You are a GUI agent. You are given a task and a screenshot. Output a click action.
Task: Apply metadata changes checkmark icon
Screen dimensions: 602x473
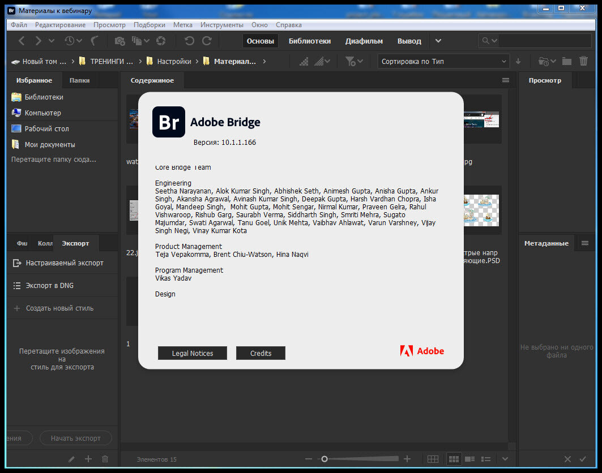point(583,459)
